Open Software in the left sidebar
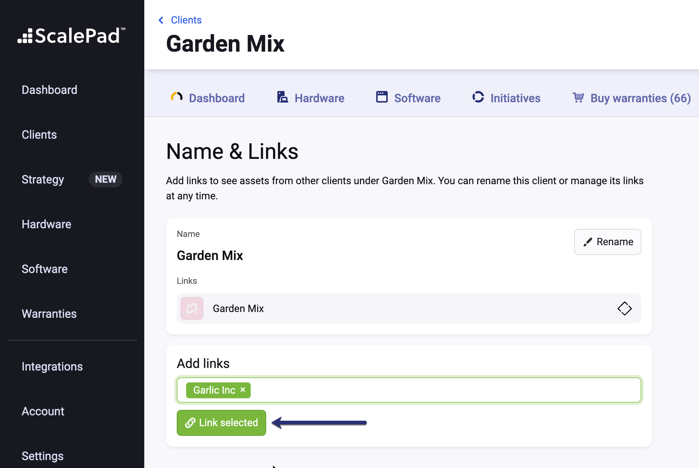Viewport: 699px width, 468px height. (45, 269)
